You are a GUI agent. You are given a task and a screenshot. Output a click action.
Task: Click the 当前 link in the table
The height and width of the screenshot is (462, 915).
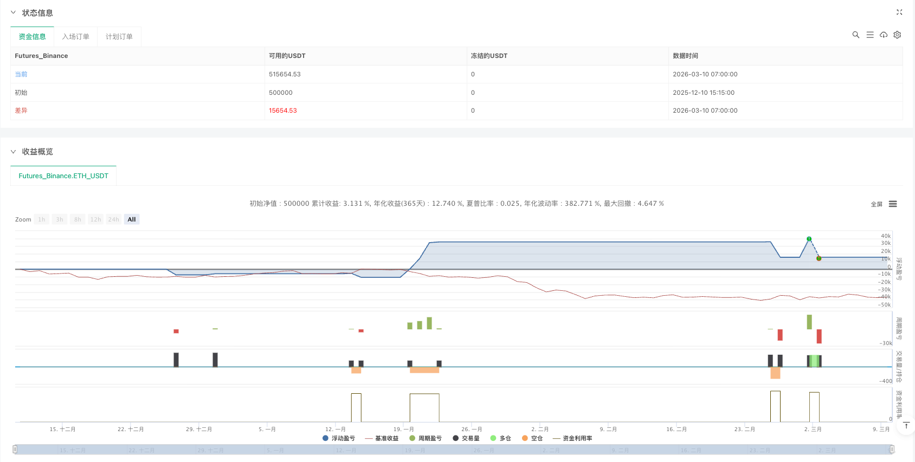click(x=21, y=74)
